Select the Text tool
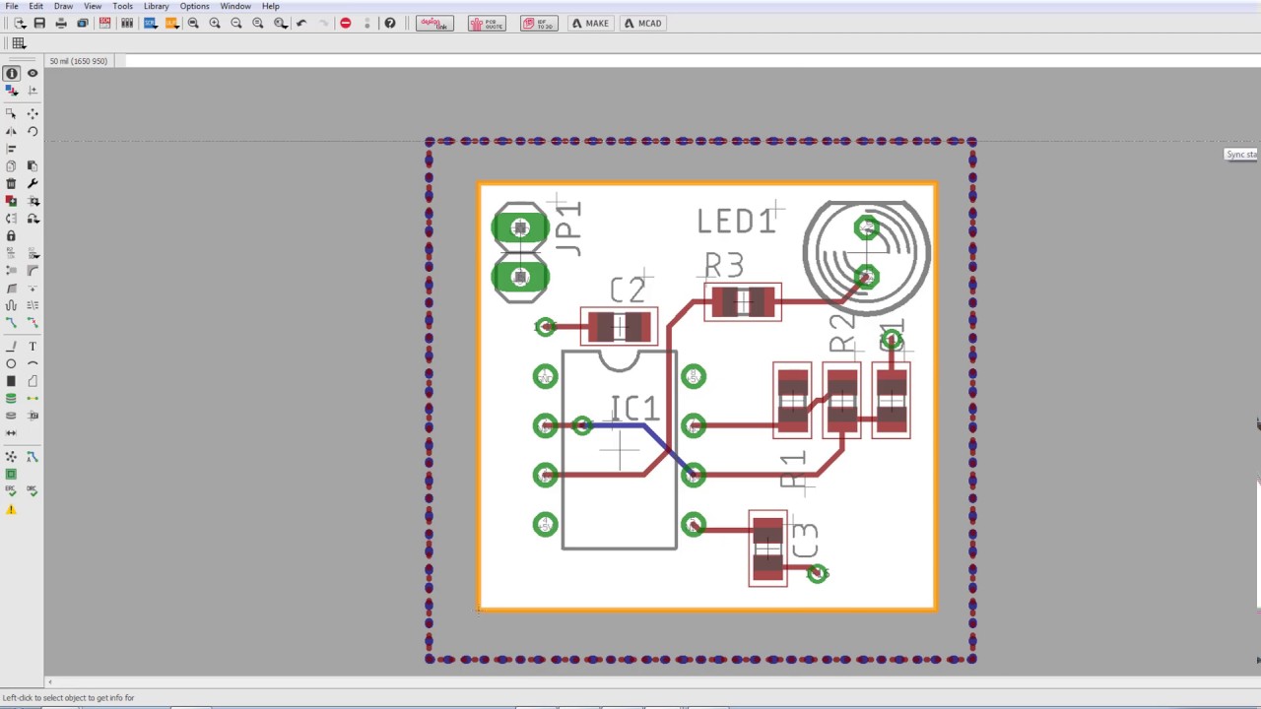1261x709 pixels. point(33,347)
